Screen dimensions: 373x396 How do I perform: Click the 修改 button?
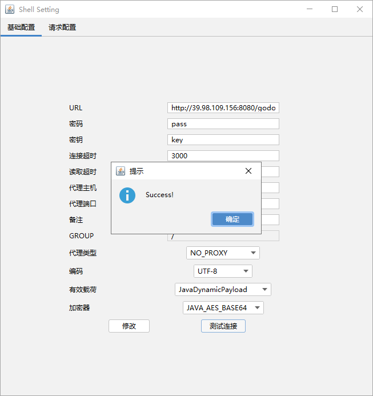pyautogui.click(x=129, y=326)
